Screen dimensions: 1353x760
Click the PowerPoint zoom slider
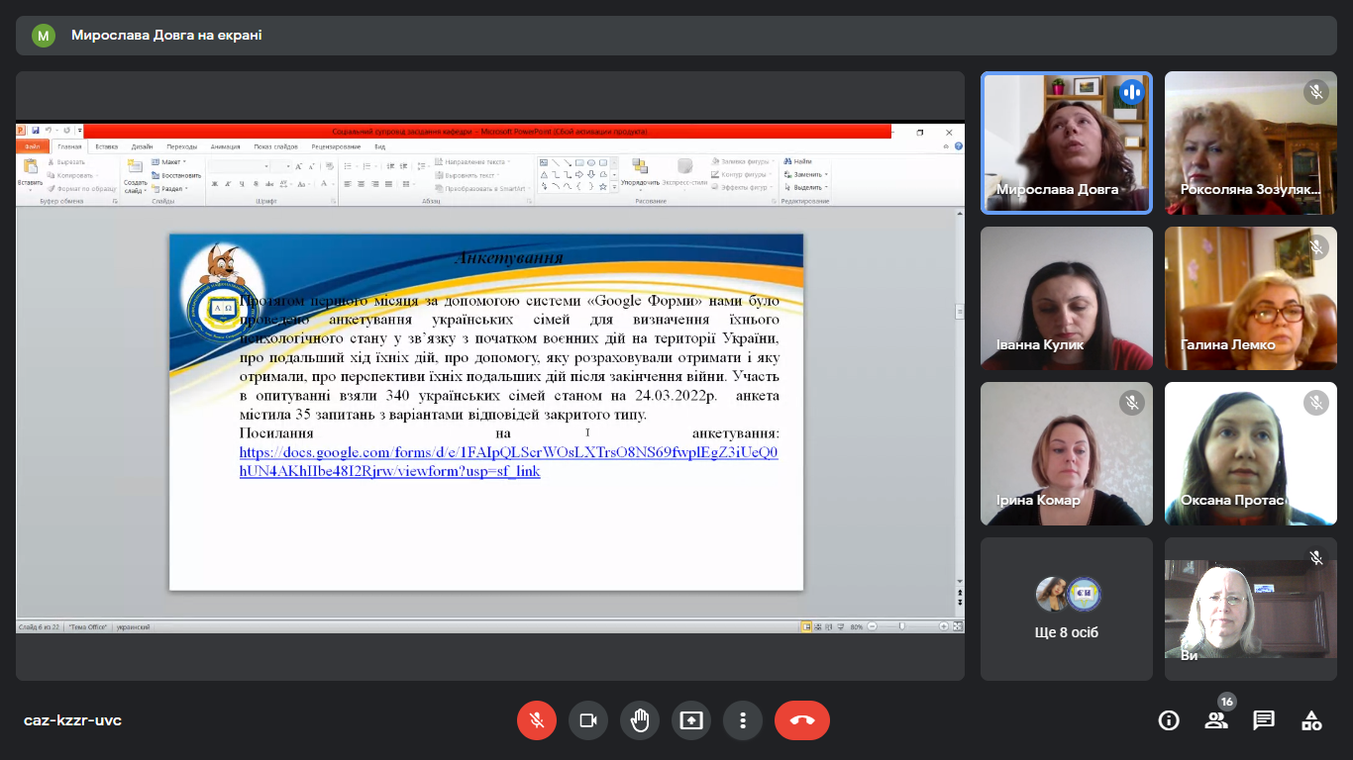pos(901,626)
